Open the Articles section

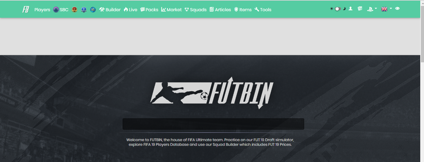tap(220, 10)
